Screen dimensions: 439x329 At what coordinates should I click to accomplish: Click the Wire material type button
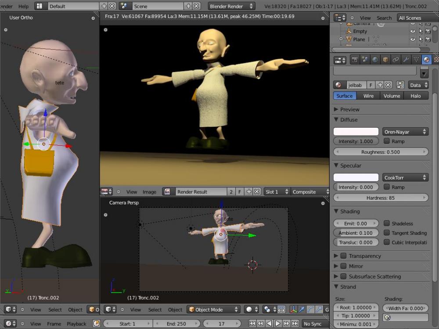(368, 96)
